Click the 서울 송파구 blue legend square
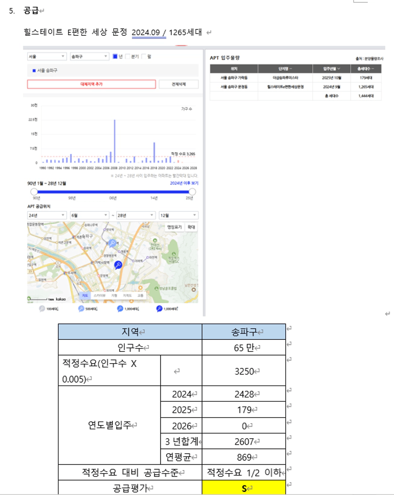The height and width of the screenshot is (495, 394). pyautogui.click(x=34, y=71)
